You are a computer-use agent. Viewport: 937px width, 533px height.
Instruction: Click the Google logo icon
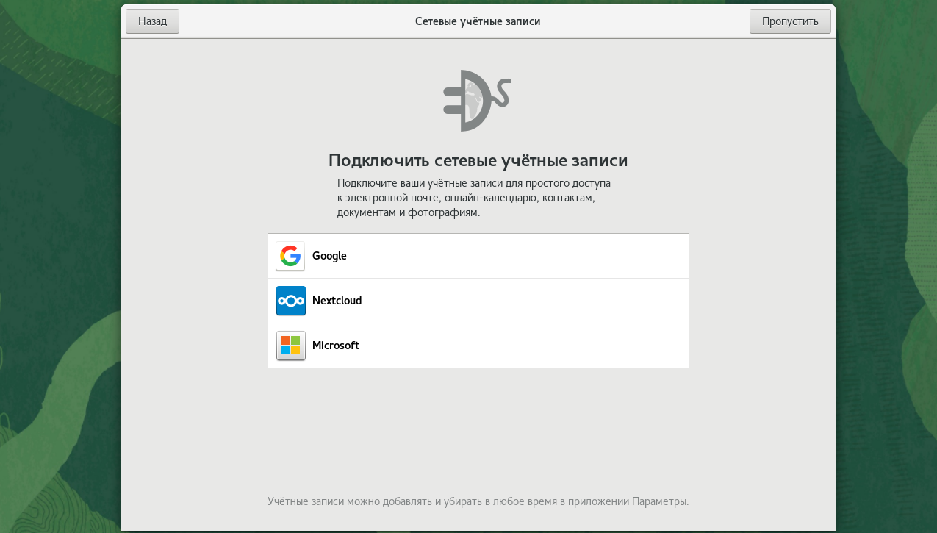290,256
